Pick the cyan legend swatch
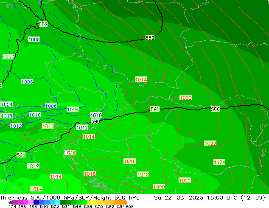Viewport: 269px width, 208px height. pos(58,202)
